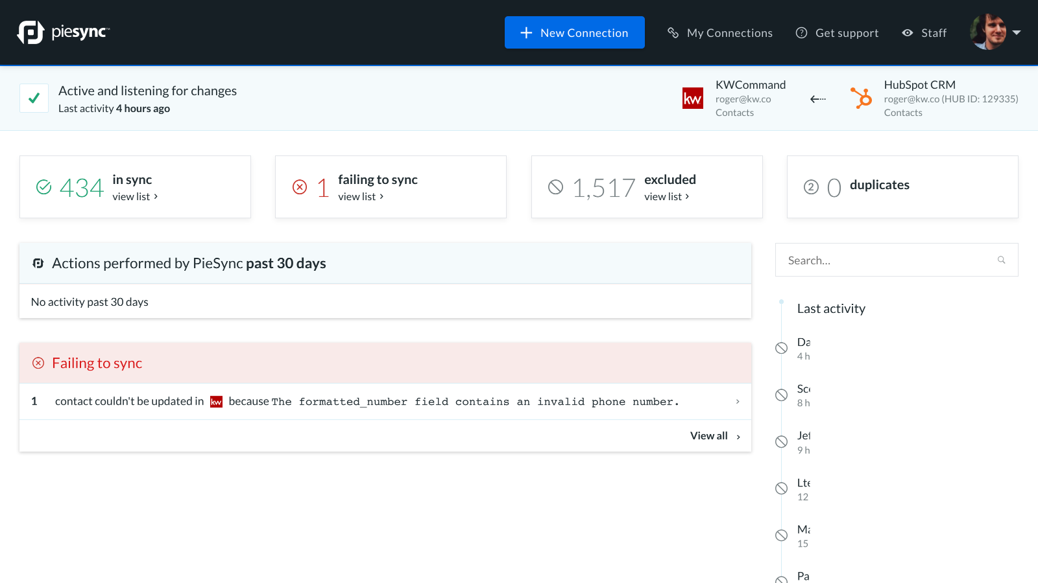Click the excluded icon for 9 h activity
Screen dimensions: 1038x583
[x=782, y=442]
